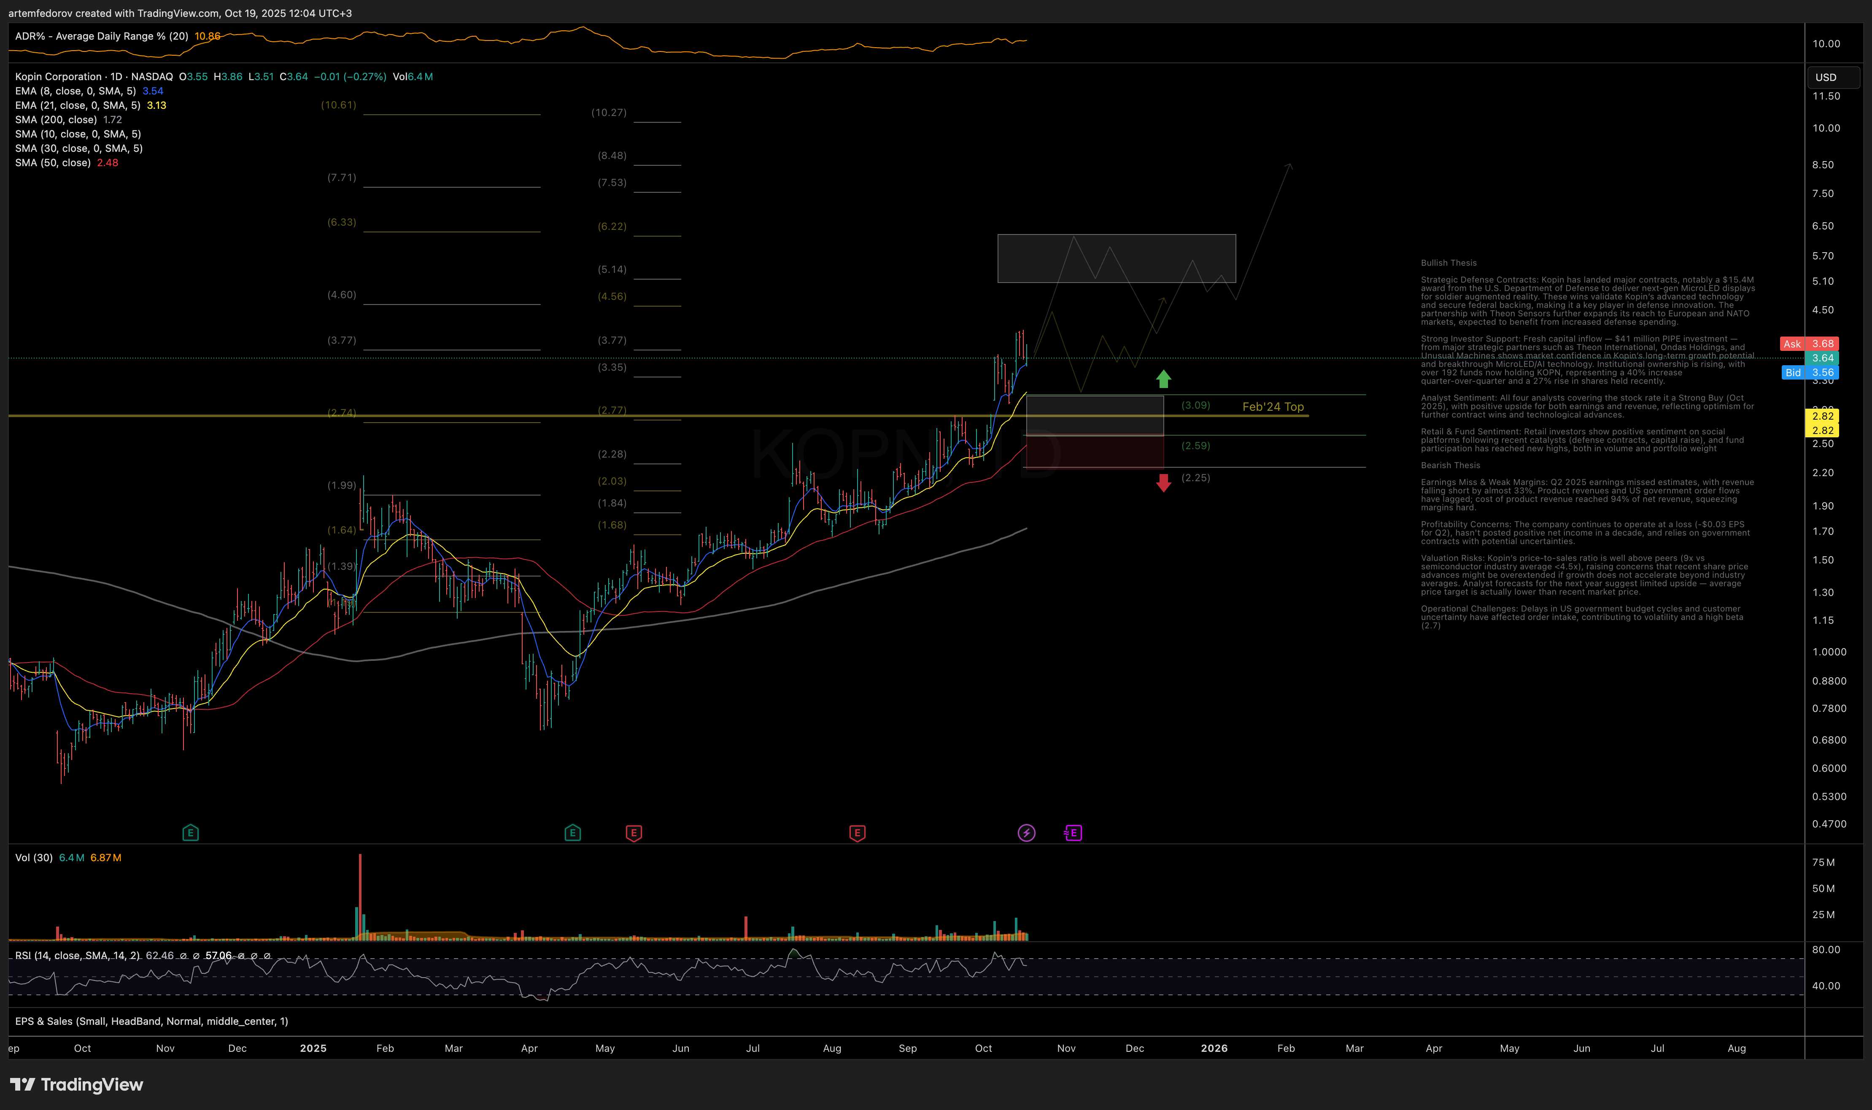The width and height of the screenshot is (1872, 1110).
Task: Select the Valuation Risks paragraph
Action: tap(1585, 575)
